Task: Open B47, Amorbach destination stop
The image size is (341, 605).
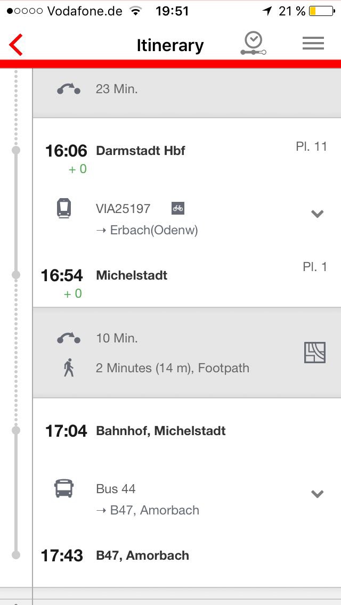Action: pyautogui.click(x=142, y=555)
